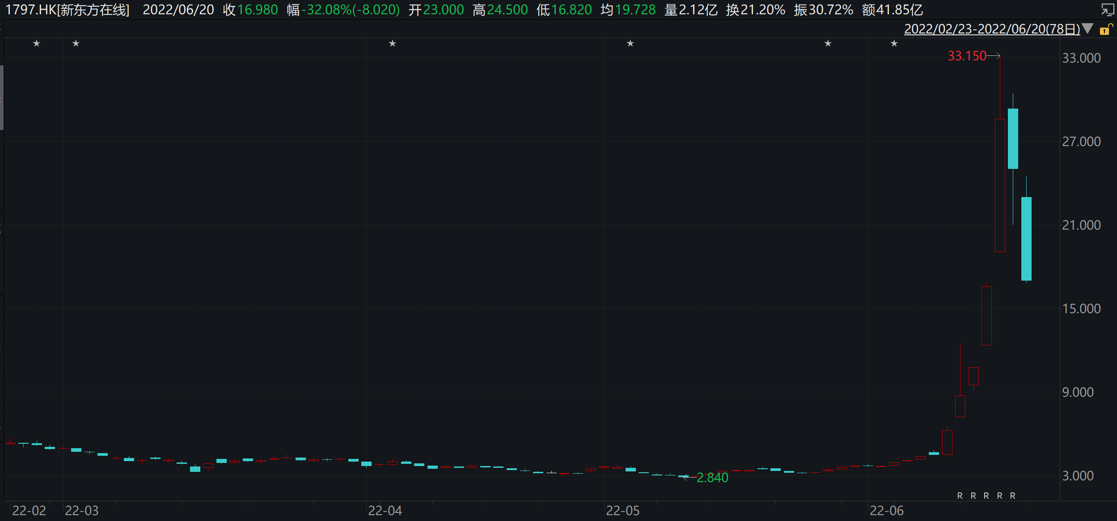The image size is (1117, 521).
Task: Click the star marker right of 22-03 gridline
Action: pos(76,43)
